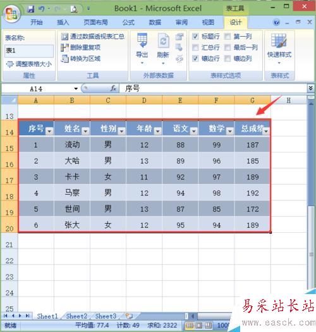Open print preview from quick access
This screenshot has width=316, height=332.
74,9
